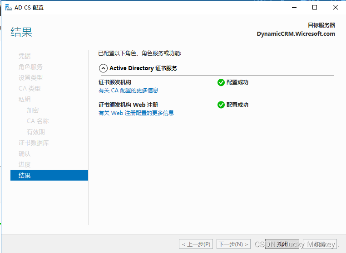Click 配置成功 status next to Web 注册
Image resolution: width=346 pixels, height=253 pixels.
pyautogui.click(x=237, y=105)
